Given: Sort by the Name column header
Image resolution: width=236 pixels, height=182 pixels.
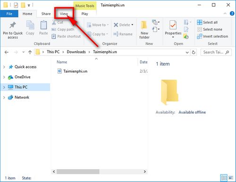Looking at the screenshot, I should (62, 62).
